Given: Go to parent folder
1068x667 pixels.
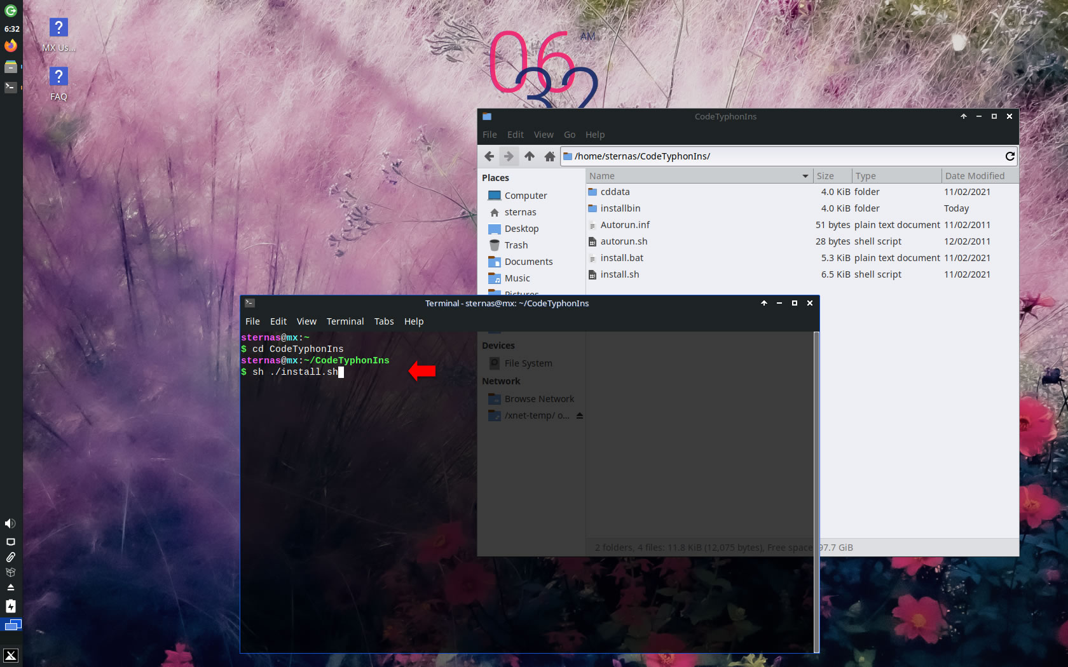Looking at the screenshot, I should tap(530, 156).
